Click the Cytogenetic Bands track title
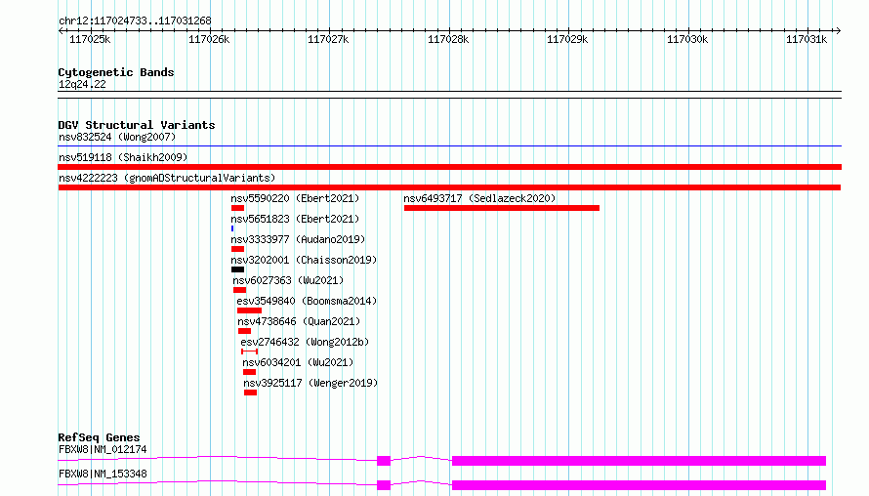The image size is (869, 496). pos(116,72)
